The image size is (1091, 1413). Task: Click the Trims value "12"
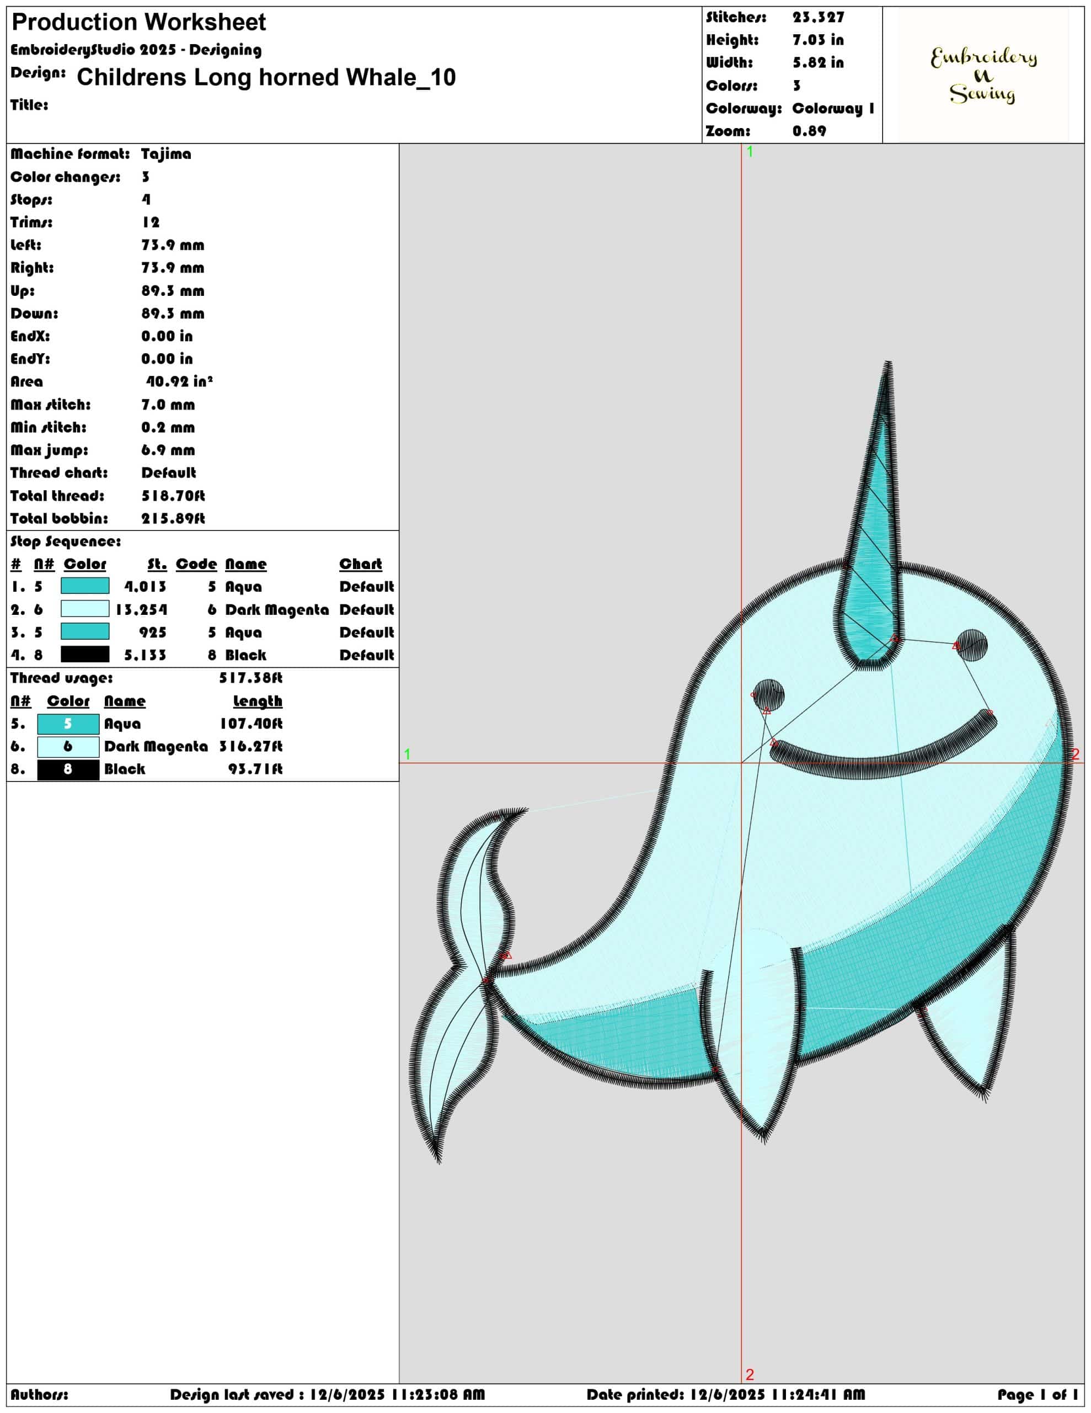click(x=151, y=222)
